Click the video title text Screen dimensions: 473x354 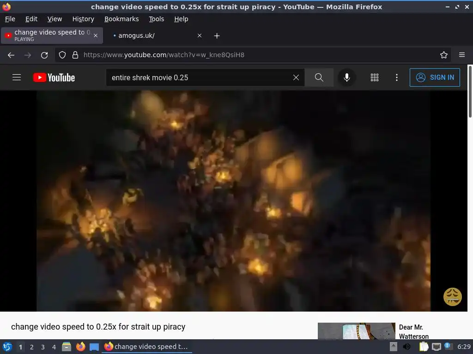pyautogui.click(x=98, y=327)
